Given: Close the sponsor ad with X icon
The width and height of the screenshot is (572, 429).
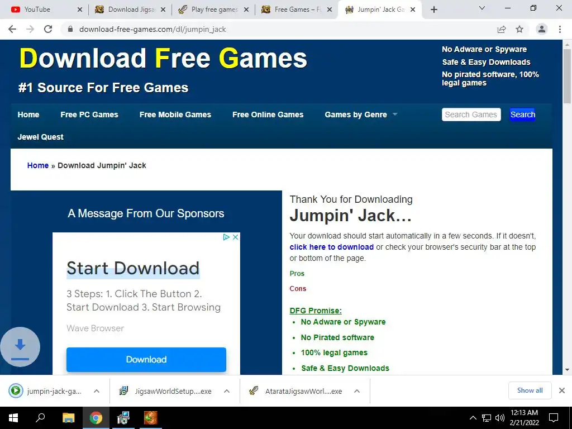Looking at the screenshot, I should coord(235,237).
